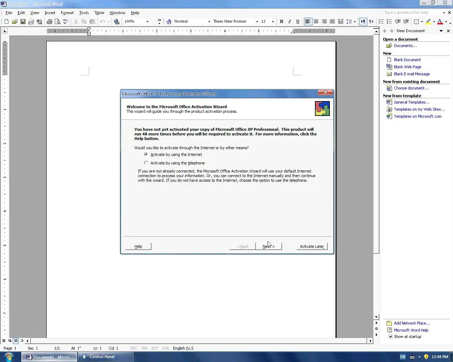Justify text alignment

pos(332,22)
